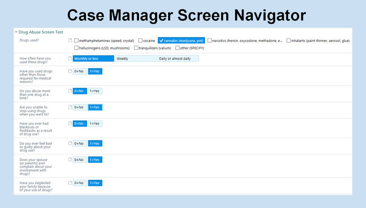Image resolution: width=366 pixels, height=208 pixels.
Task: Tick the hallucinogens (LSD, mushrooms) checkbox
Action: [76, 48]
